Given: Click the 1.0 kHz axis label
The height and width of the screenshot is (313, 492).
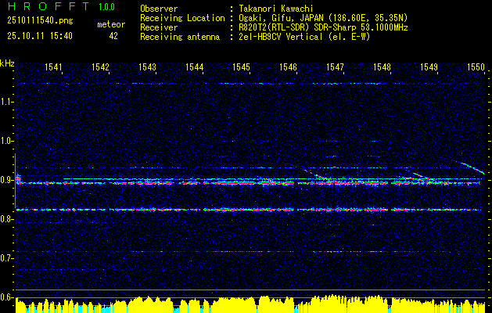Looking at the screenshot, I should click(x=5, y=142).
